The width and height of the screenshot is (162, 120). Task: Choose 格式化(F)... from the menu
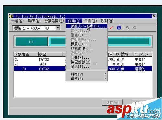[87, 49]
